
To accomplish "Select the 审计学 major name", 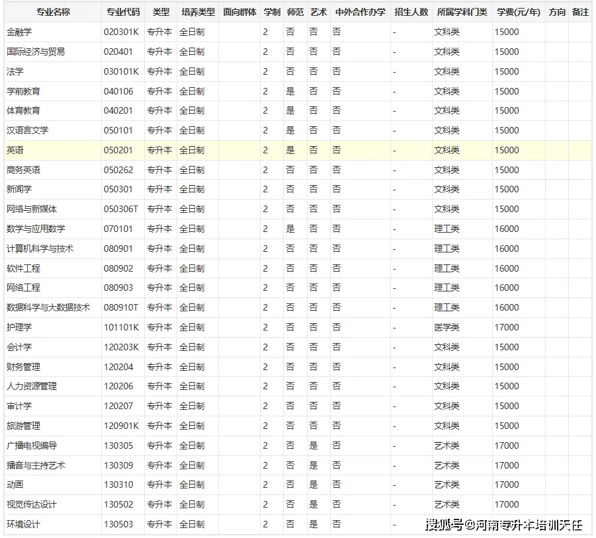I will [19, 406].
